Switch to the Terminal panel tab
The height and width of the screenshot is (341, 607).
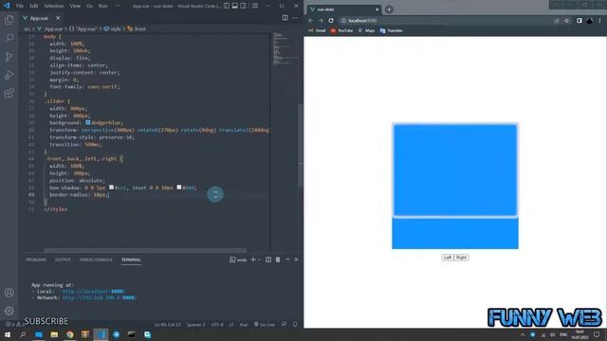pyautogui.click(x=131, y=260)
